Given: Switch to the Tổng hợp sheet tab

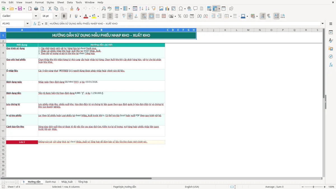Looking at the screenshot, I should coord(83,182).
